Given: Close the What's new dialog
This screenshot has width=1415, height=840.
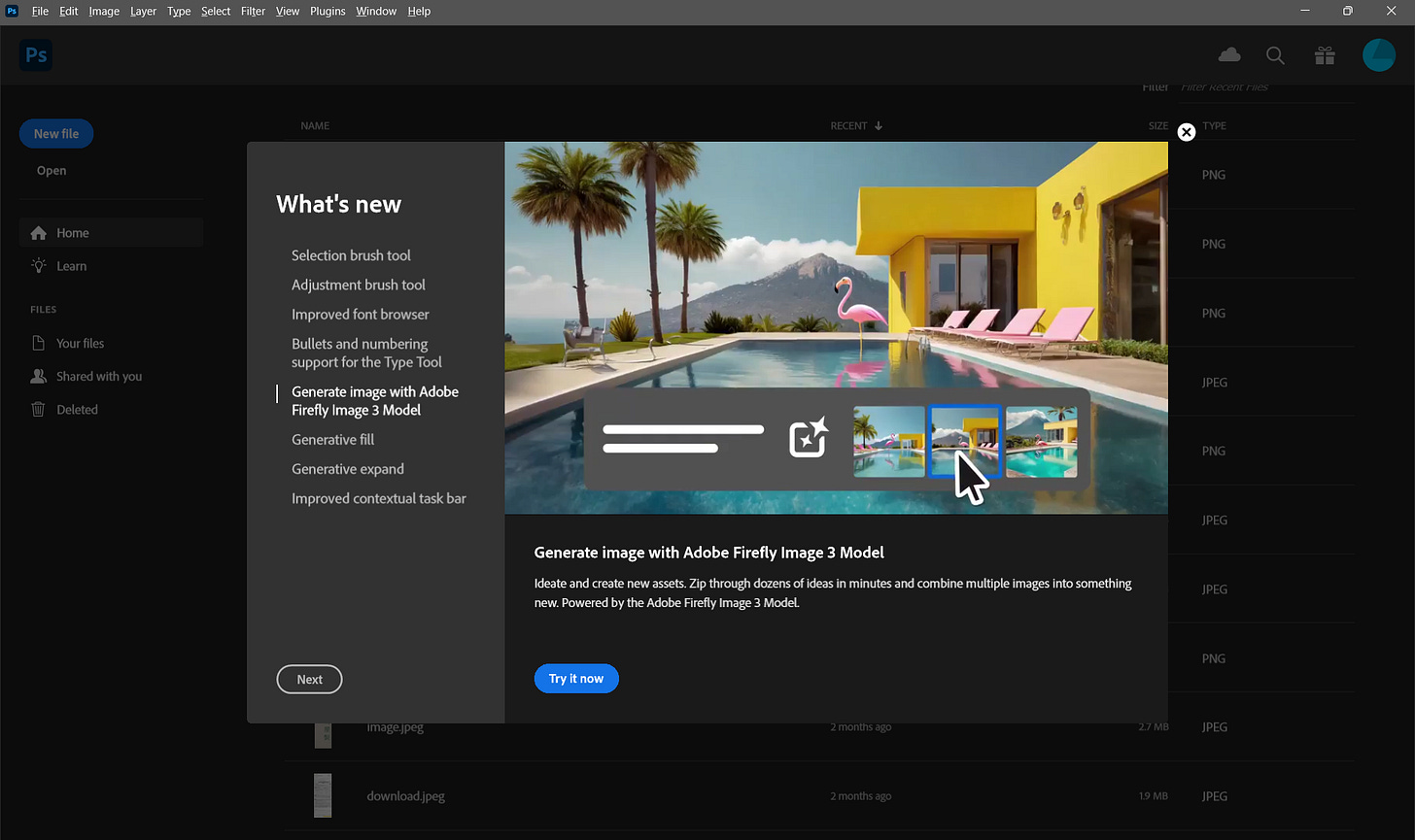Looking at the screenshot, I should click(1186, 132).
